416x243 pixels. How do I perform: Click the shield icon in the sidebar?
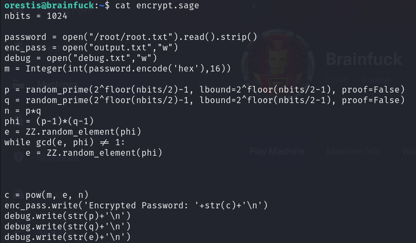tap(18, 157)
